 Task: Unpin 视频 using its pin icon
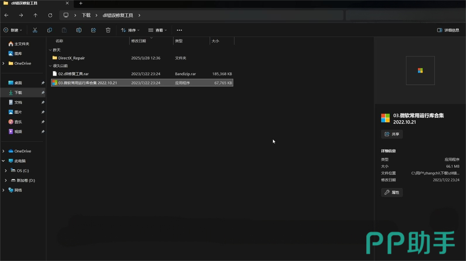pos(43,132)
